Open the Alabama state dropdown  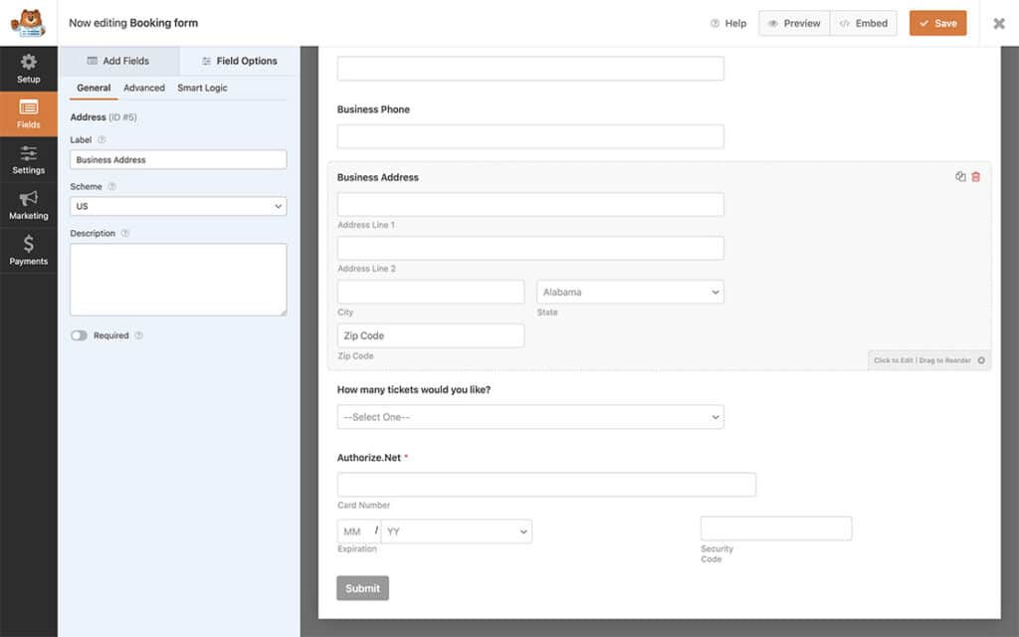tap(630, 292)
